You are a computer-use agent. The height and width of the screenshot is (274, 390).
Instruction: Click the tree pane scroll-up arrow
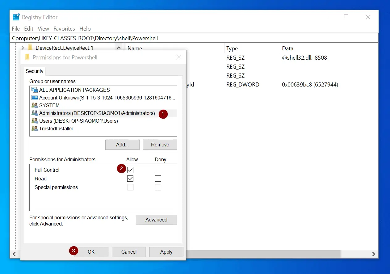coord(118,48)
